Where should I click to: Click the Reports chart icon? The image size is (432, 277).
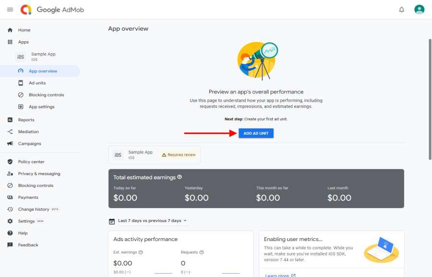10,120
